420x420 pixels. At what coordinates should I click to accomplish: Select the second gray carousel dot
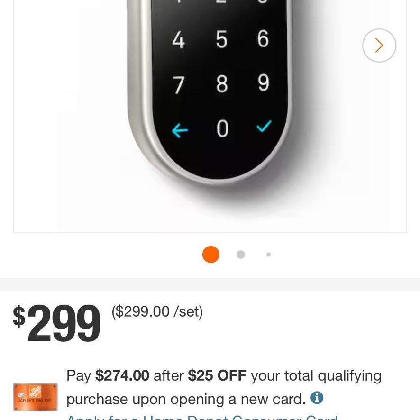coord(241,255)
